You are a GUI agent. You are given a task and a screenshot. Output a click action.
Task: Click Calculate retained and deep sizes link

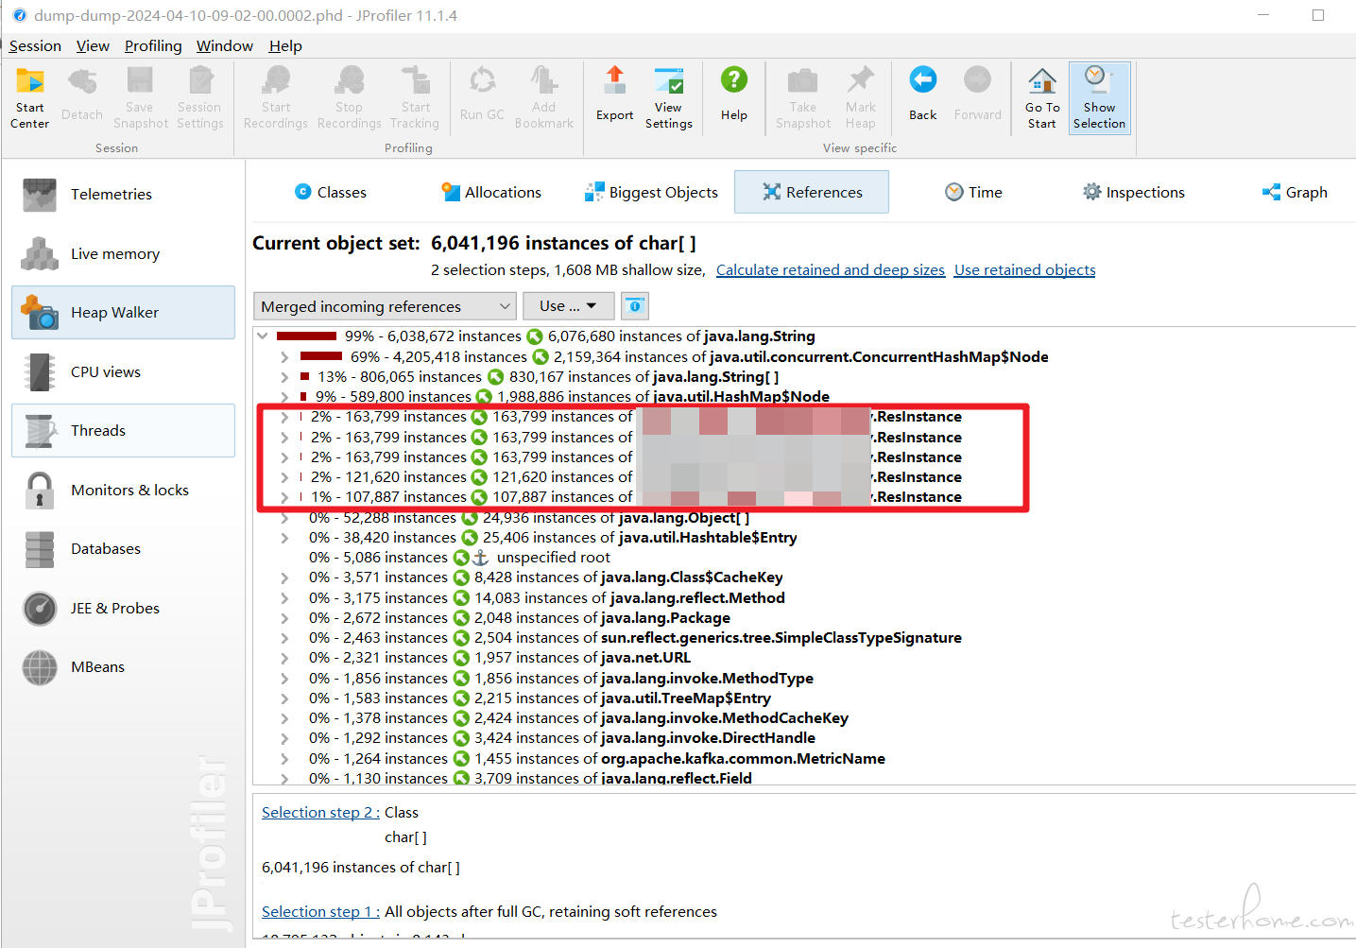pyautogui.click(x=831, y=269)
